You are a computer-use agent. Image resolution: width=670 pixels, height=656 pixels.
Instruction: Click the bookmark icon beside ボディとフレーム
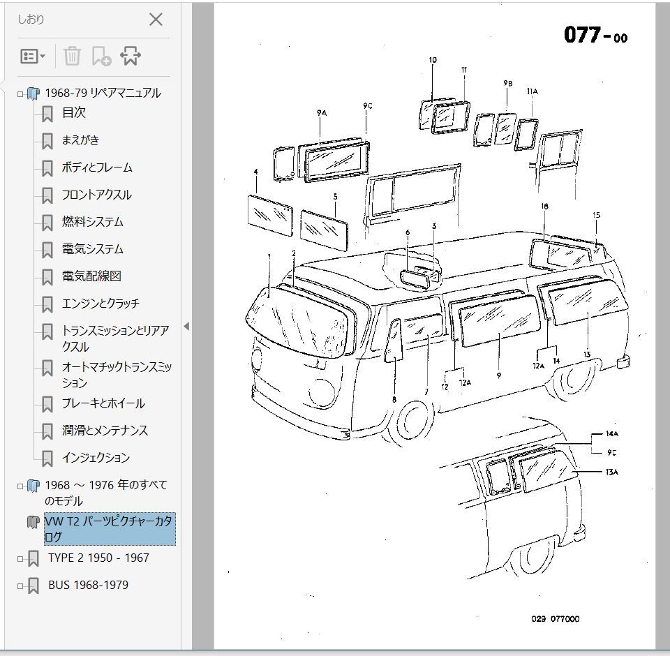(47, 169)
